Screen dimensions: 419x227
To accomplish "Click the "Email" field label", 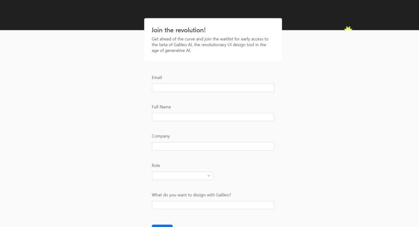I will pyautogui.click(x=157, y=78).
